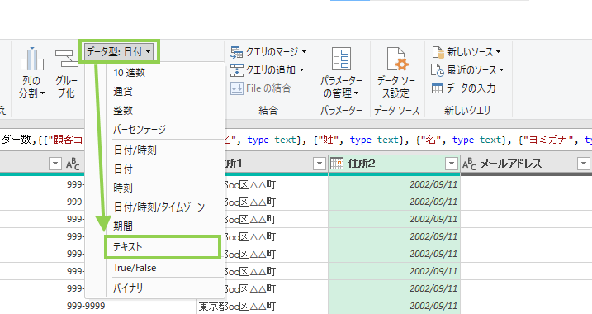This screenshot has height=314, width=592.
Task: Select the メールアドレス column header
Action: point(526,164)
